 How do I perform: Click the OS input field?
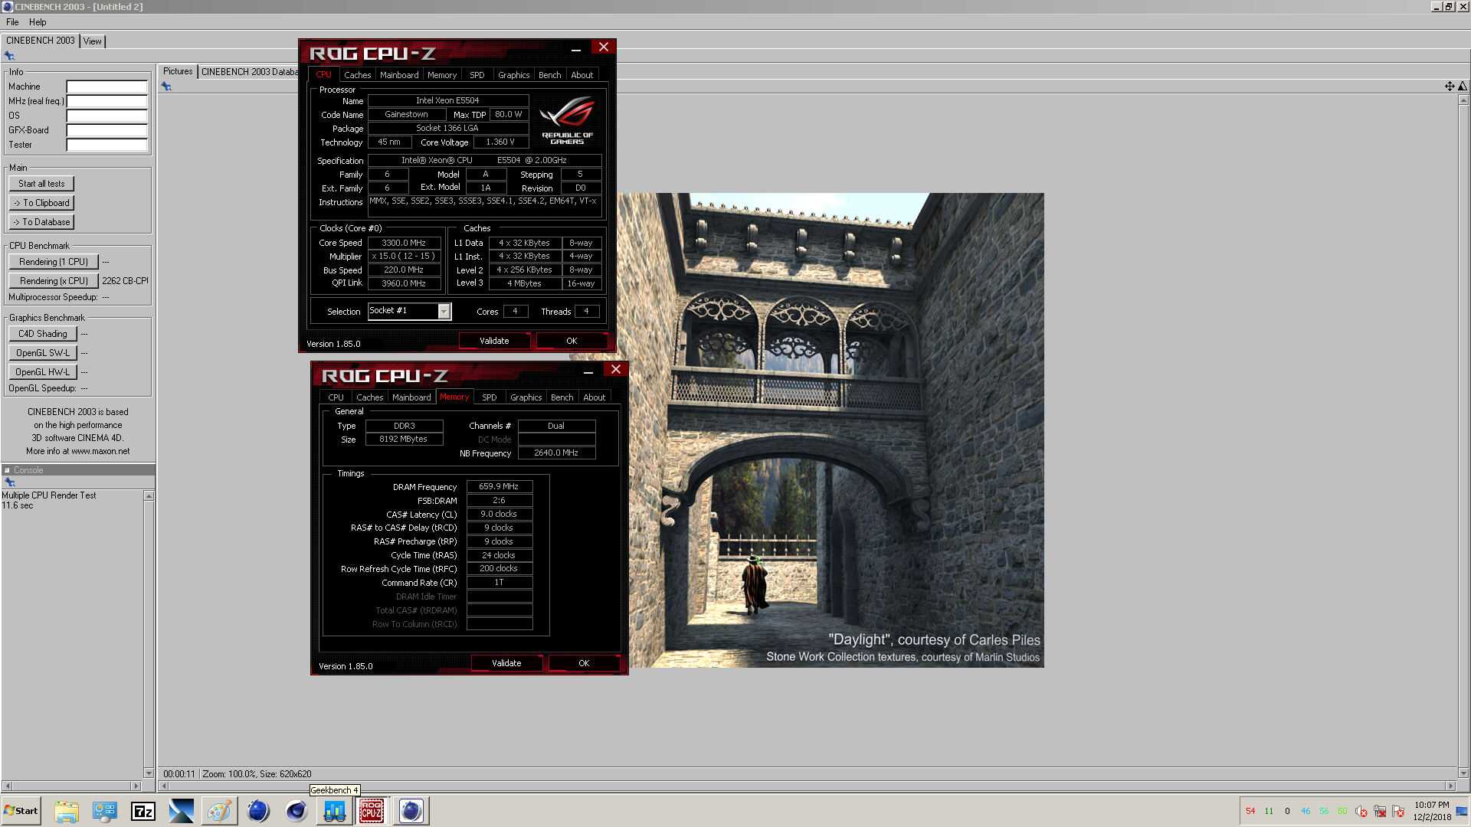pos(106,116)
